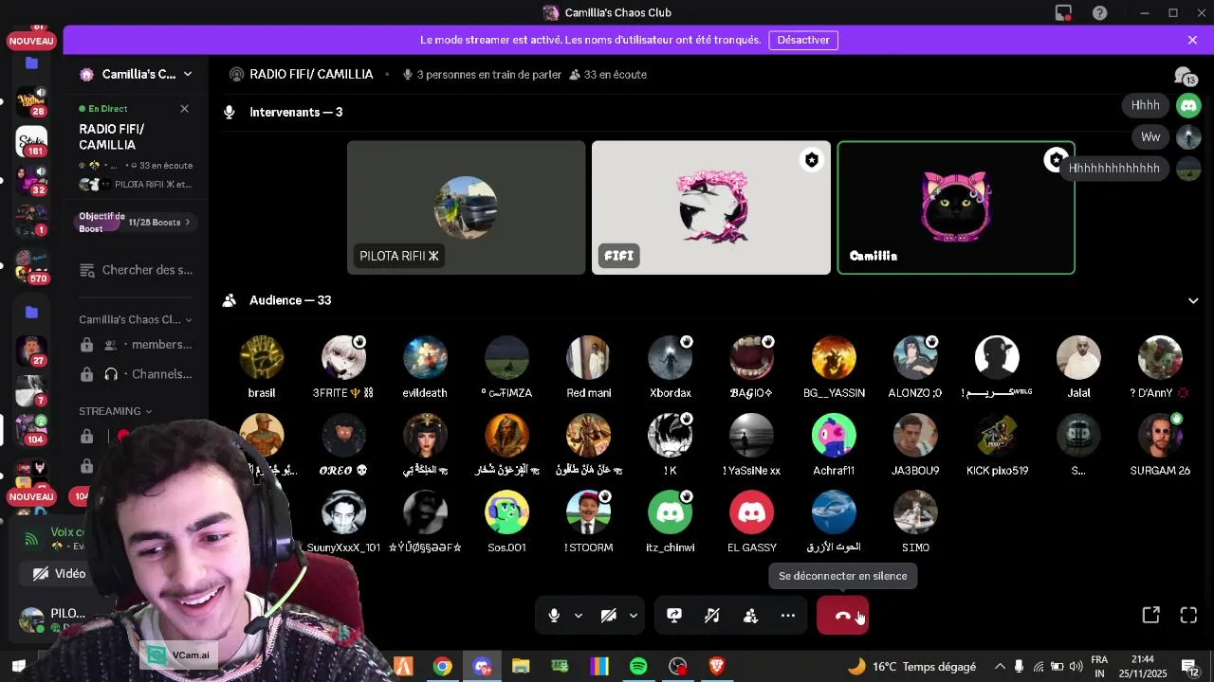Dismiss the streamer mode purple banner
The image size is (1214, 682).
tap(1192, 40)
